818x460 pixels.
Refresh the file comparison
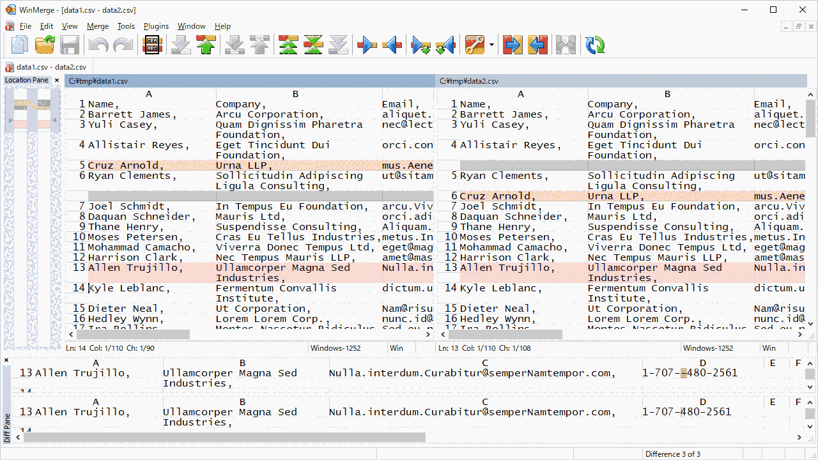click(x=594, y=45)
